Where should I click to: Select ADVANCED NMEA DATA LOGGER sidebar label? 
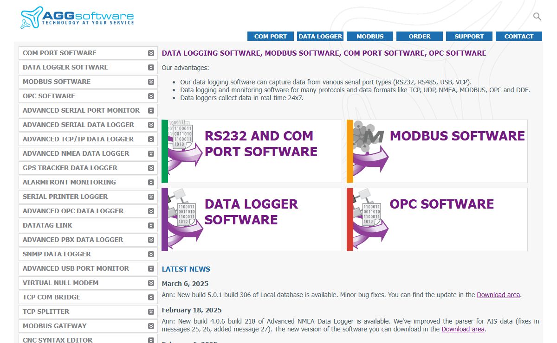76,153
